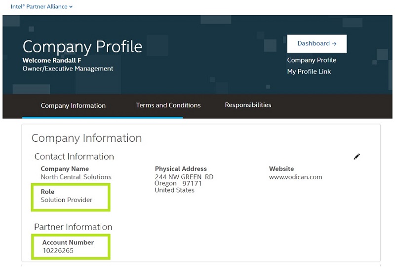Click the Partner Information subheading
The image size is (395, 267).
click(x=73, y=227)
